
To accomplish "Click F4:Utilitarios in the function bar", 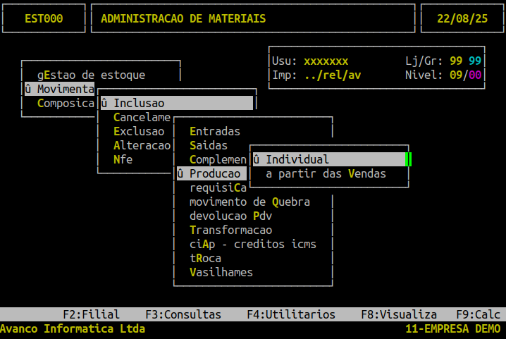I will point(291,314).
